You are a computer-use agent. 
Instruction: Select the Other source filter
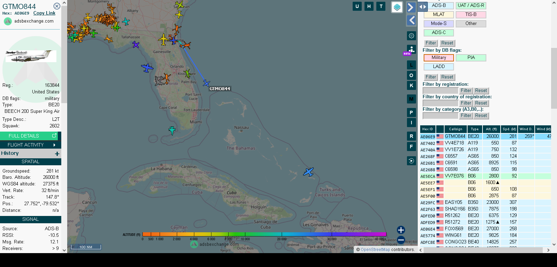point(471,24)
